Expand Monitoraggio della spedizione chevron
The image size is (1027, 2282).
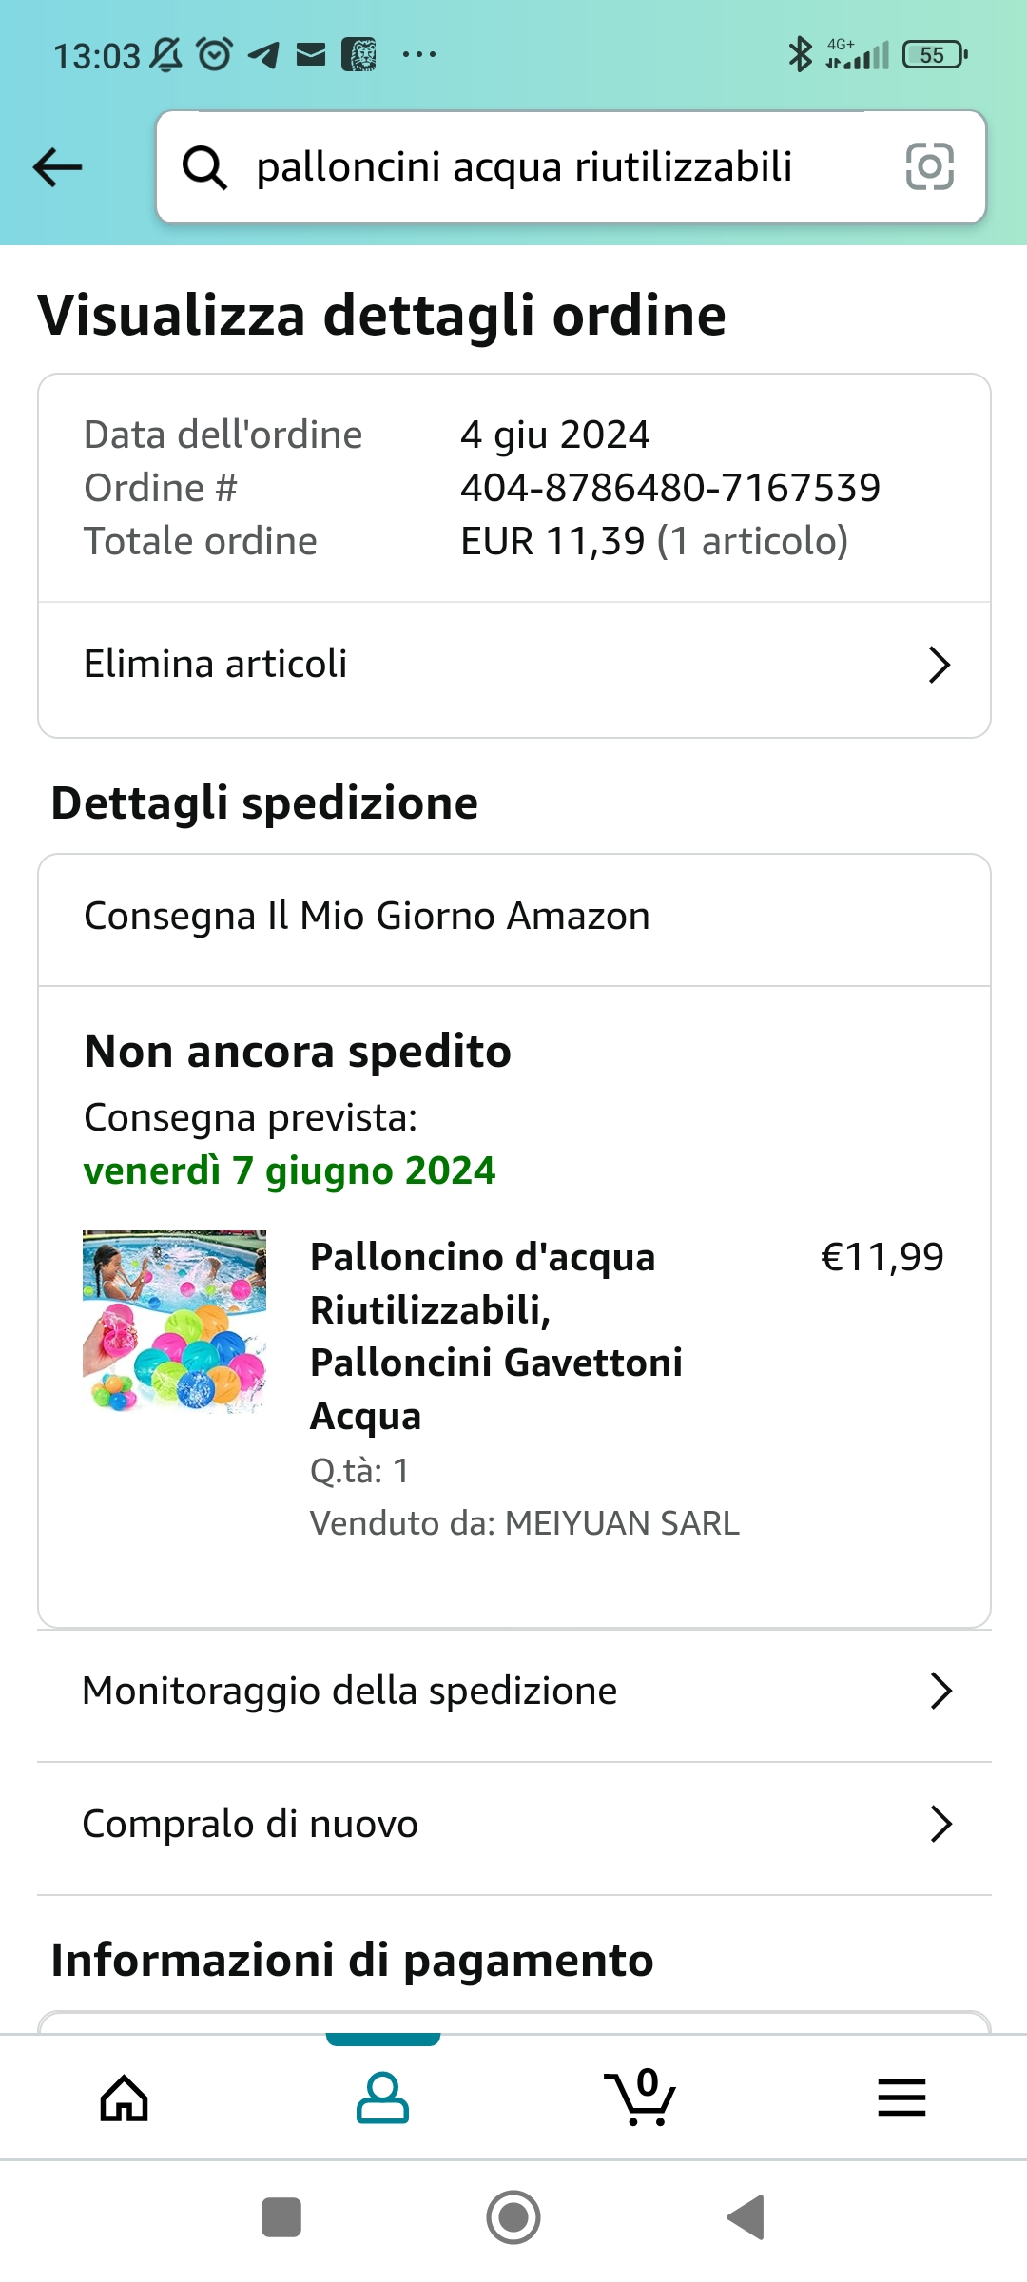point(940,1692)
